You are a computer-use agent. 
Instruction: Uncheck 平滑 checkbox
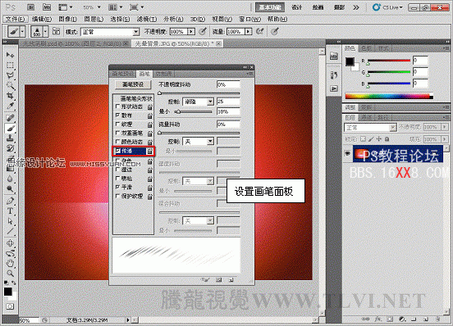tap(117, 187)
